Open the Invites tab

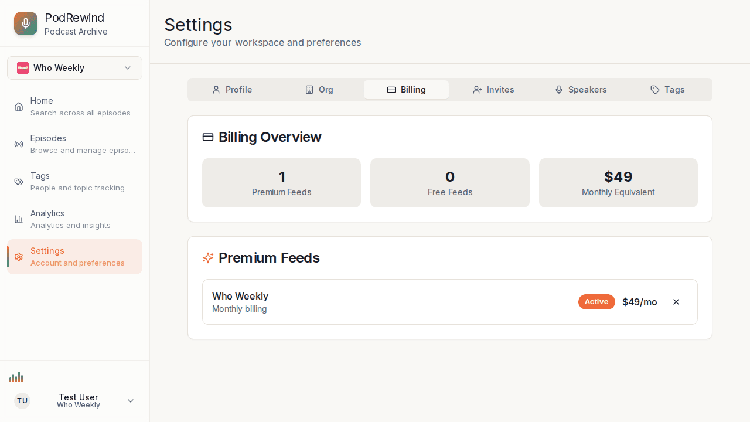[x=493, y=90]
